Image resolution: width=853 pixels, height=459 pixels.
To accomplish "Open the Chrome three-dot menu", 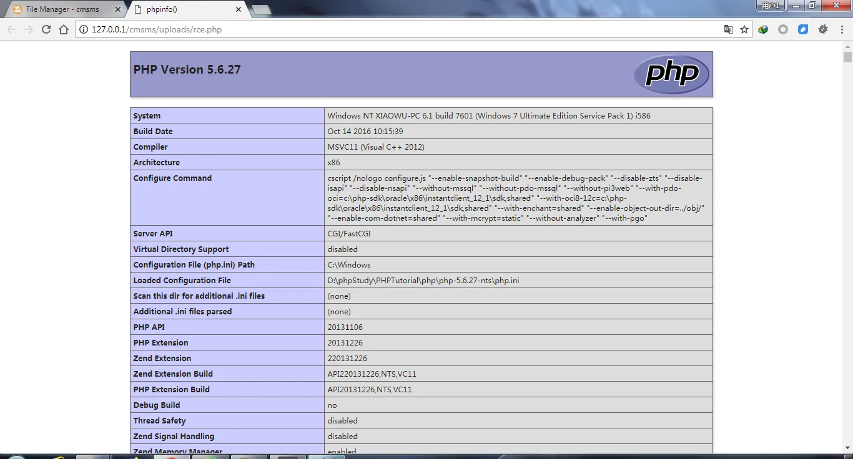I will [x=841, y=29].
